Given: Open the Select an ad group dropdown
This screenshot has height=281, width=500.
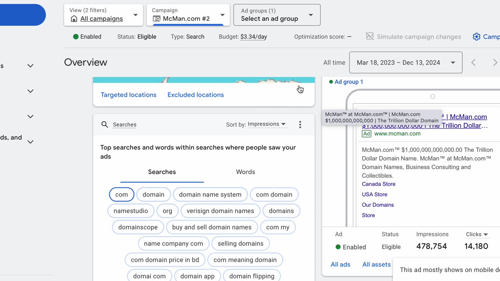Looking at the screenshot, I should [x=277, y=15].
